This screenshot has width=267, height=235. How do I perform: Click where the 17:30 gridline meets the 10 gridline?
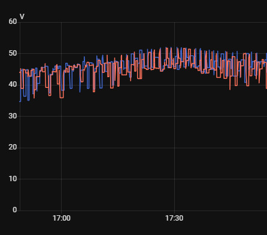click(x=175, y=179)
